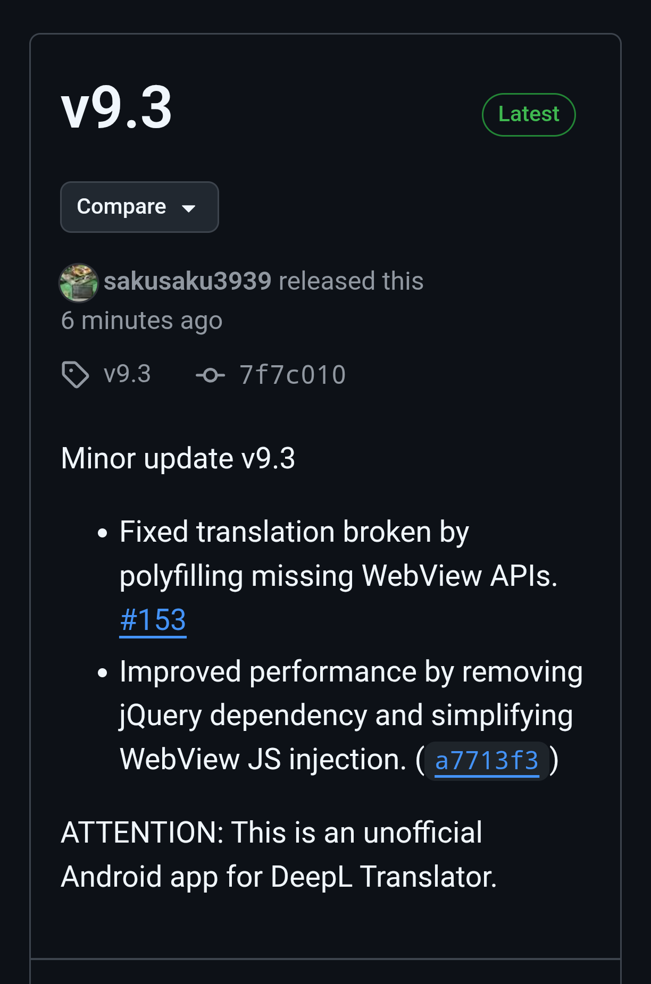The width and height of the screenshot is (651, 984).
Task: Click the "Improved performance" bullet item
Action: pyautogui.click(x=350, y=672)
